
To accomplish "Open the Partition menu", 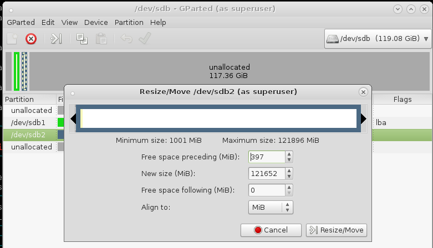I will [129, 22].
